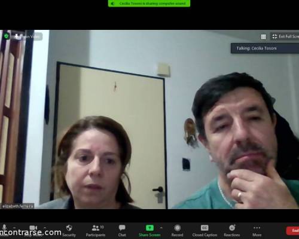Open the Participants panel

tap(96, 231)
